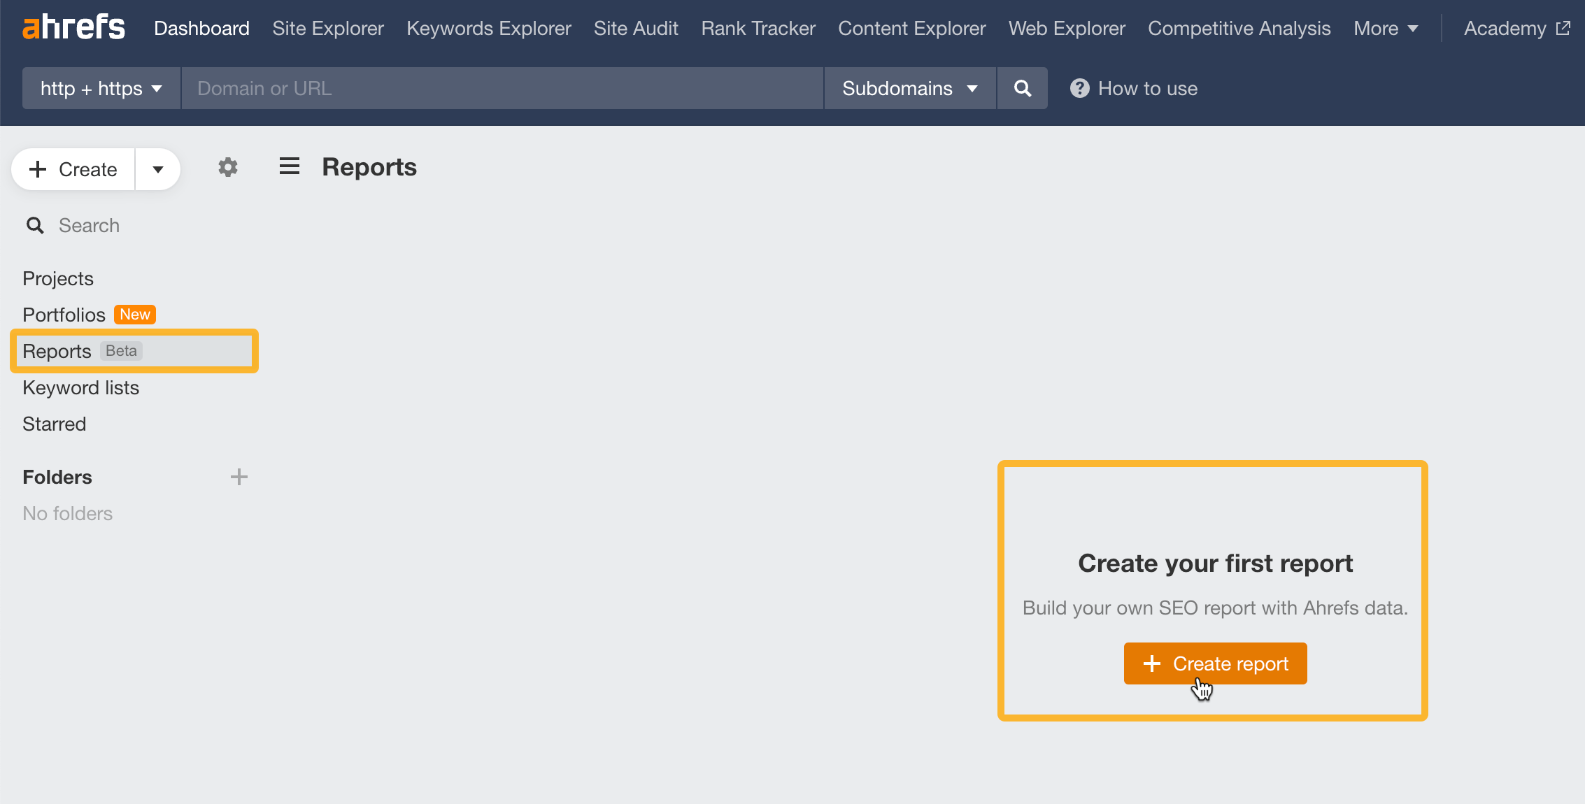The image size is (1585, 804).
Task: Switch to Site Explorer
Action: tap(327, 28)
